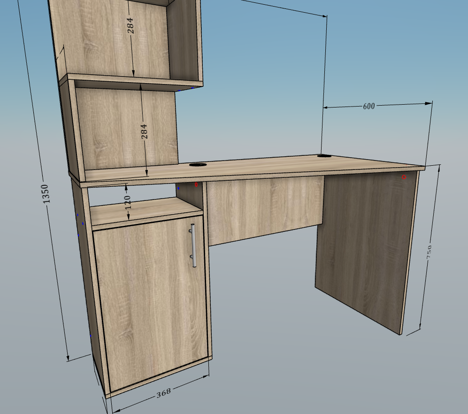Viewport: 468px width, 414px height.
Task: Click the lower 284 shelf dimension label
Action: (144, 131)
